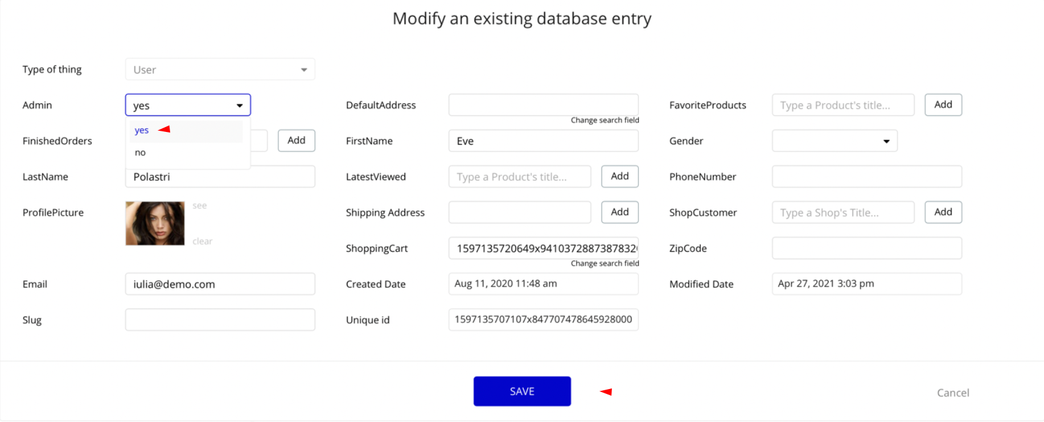Select 'yes' in Admin dropdown list
The width and height of the screenshot is (1044, 422).
[142, 131]
